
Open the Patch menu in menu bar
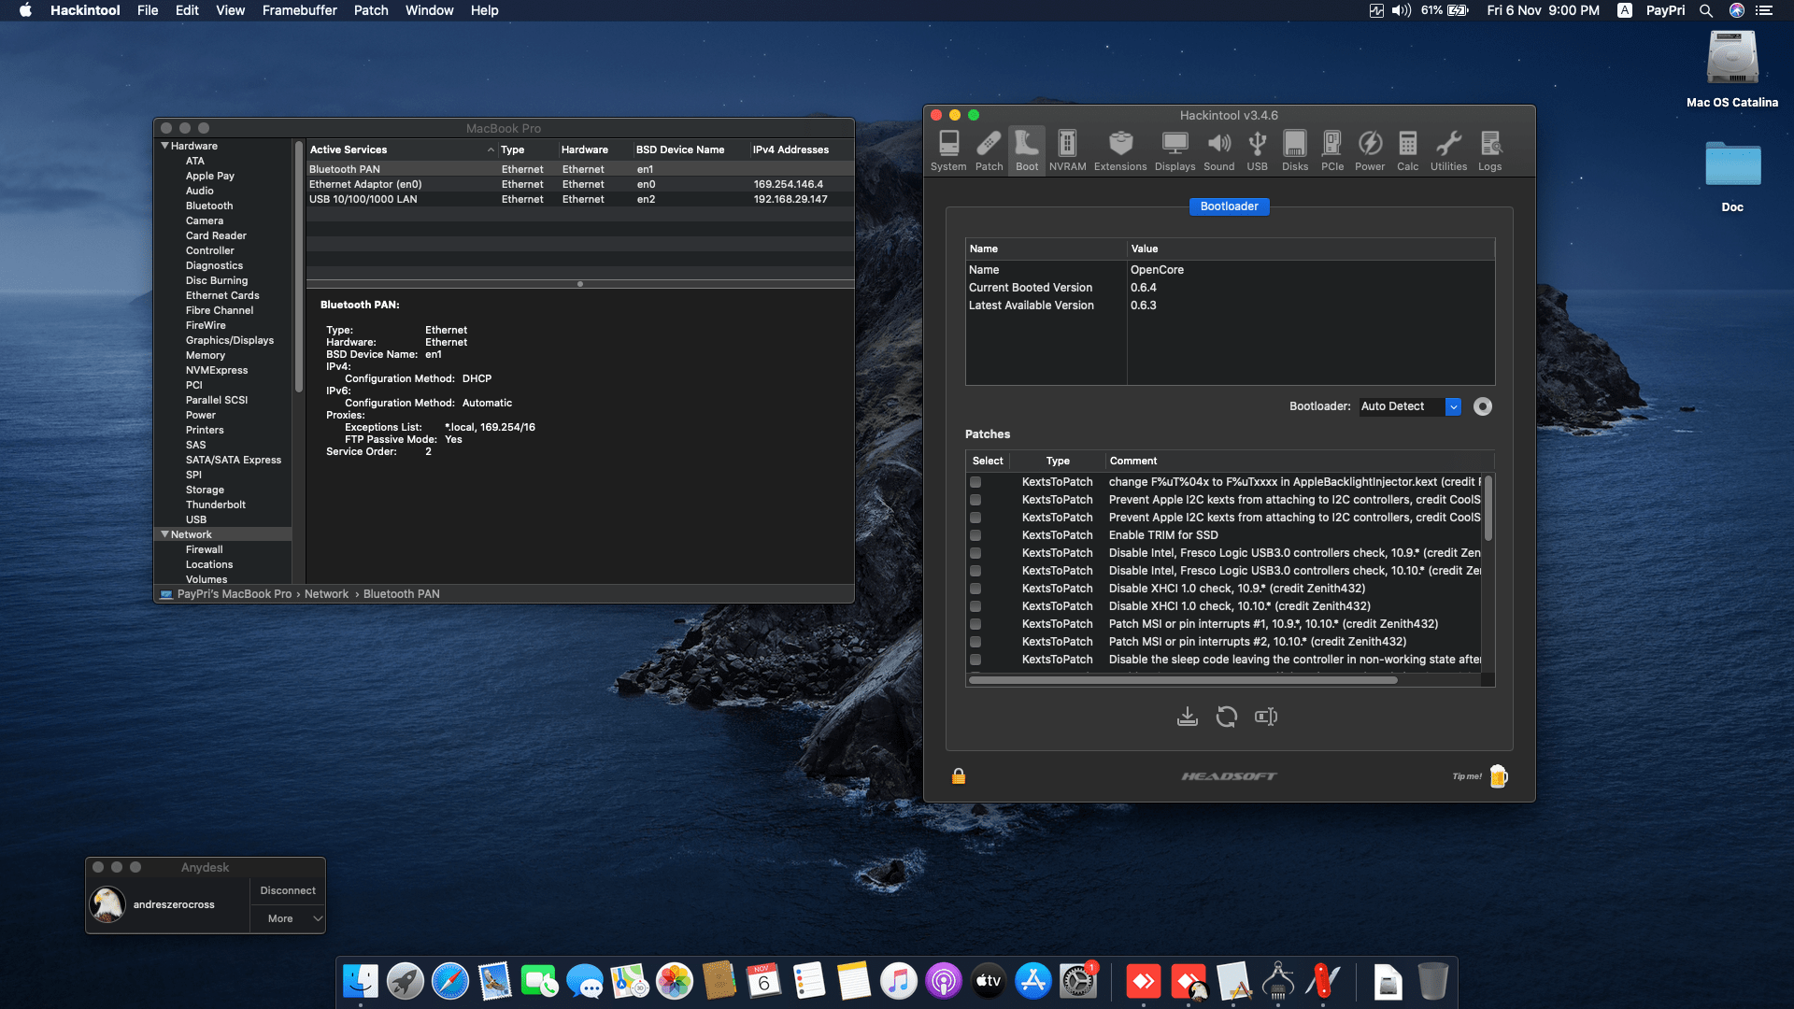click(x=370, y=10)
